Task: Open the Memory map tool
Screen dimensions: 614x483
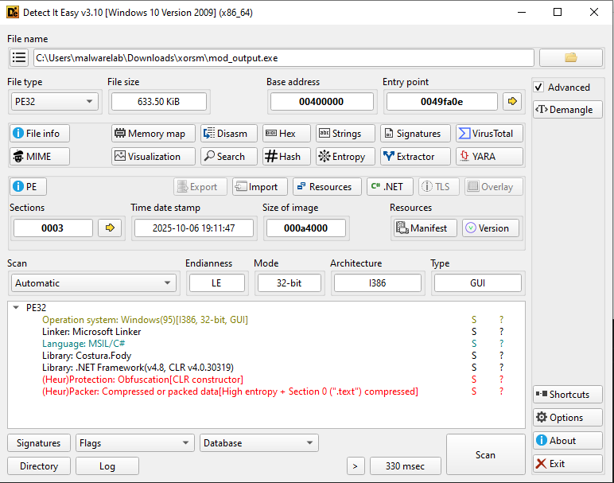Action: click(x=153, y=134)
